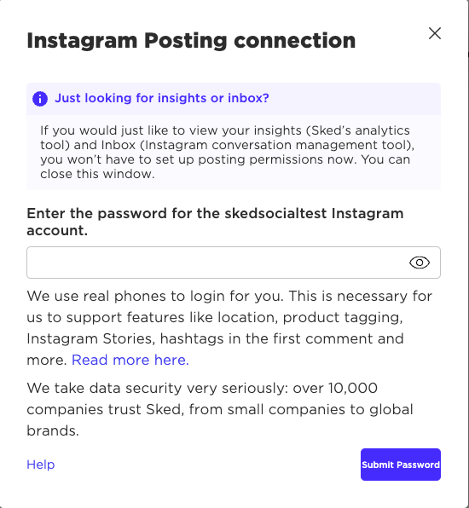Show password with the eye icon
The width and height of the screenshot is (469, 508).
point(420,263)
